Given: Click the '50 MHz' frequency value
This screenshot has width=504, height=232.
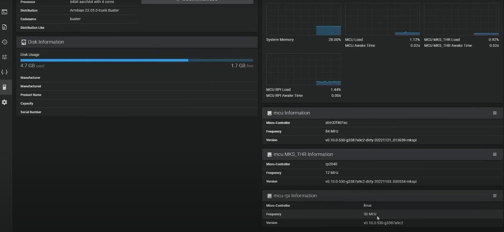Looking at the screenshot, I should pyautogui.click(x=370, y=214).
